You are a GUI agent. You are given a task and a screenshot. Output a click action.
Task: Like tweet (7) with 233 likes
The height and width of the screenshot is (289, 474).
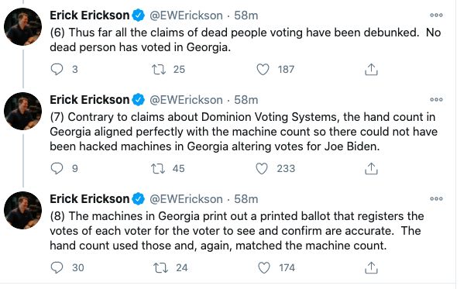pos(262,168)
